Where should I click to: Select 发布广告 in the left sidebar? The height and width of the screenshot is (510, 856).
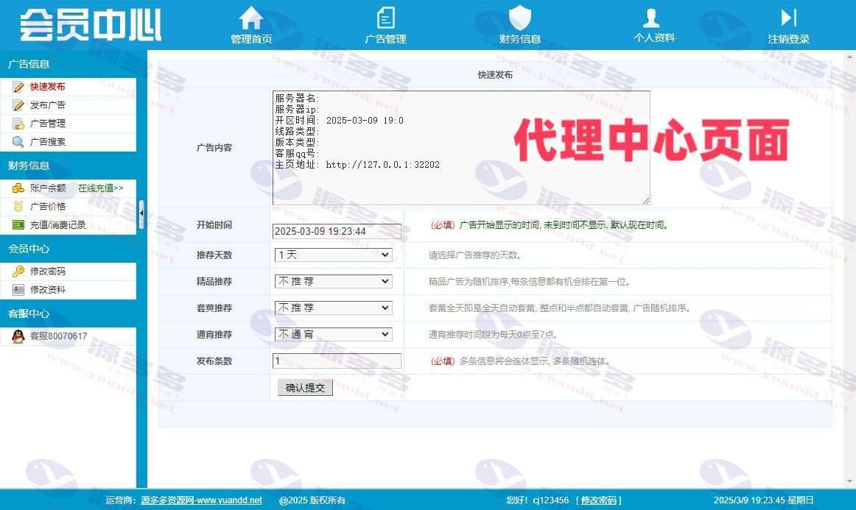(48, 105)
